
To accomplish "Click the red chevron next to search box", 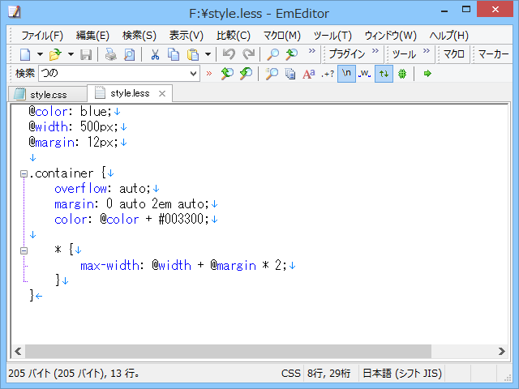I will tap(209, 74).
